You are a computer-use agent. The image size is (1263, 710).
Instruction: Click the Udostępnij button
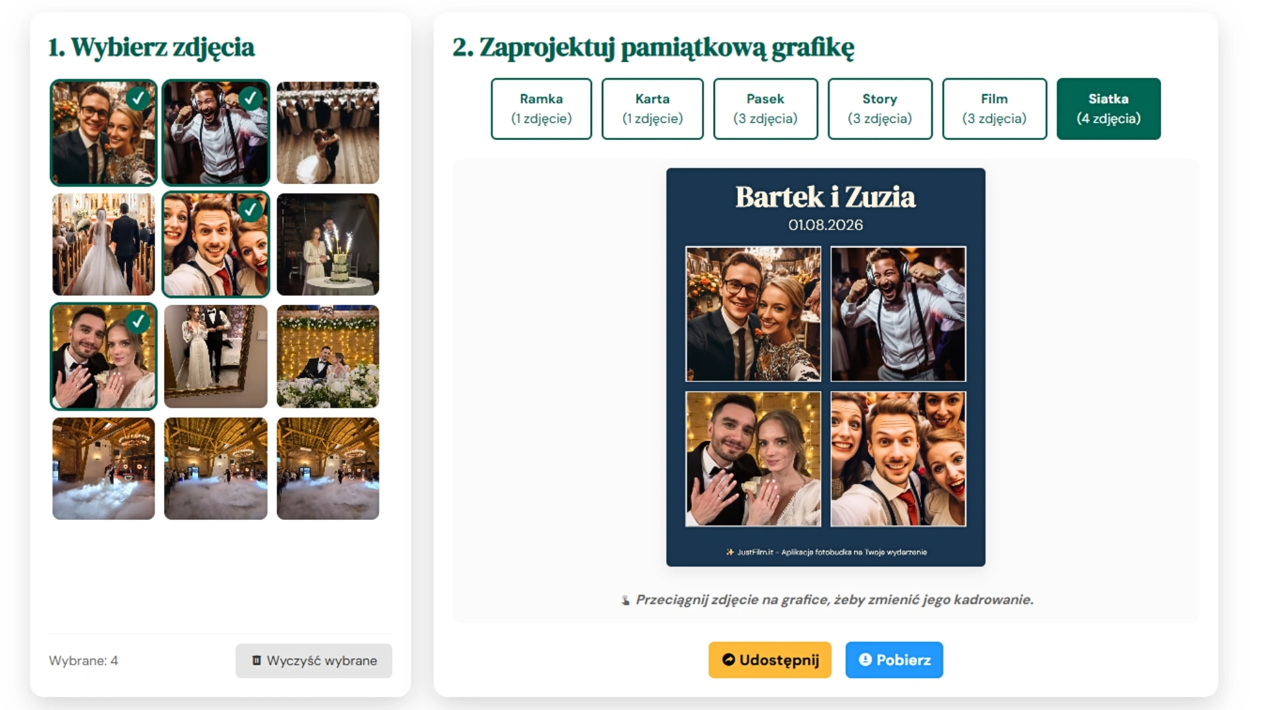click(x=769, y=659)
